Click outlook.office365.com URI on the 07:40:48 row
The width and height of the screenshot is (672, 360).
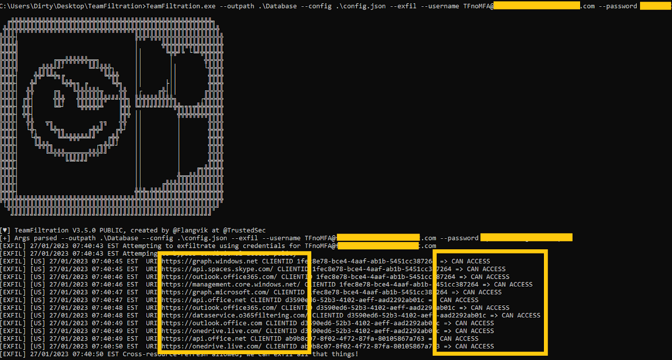(219, 308)
